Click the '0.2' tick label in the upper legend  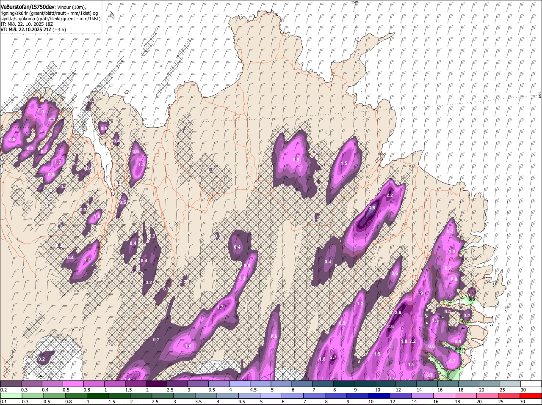3,389
